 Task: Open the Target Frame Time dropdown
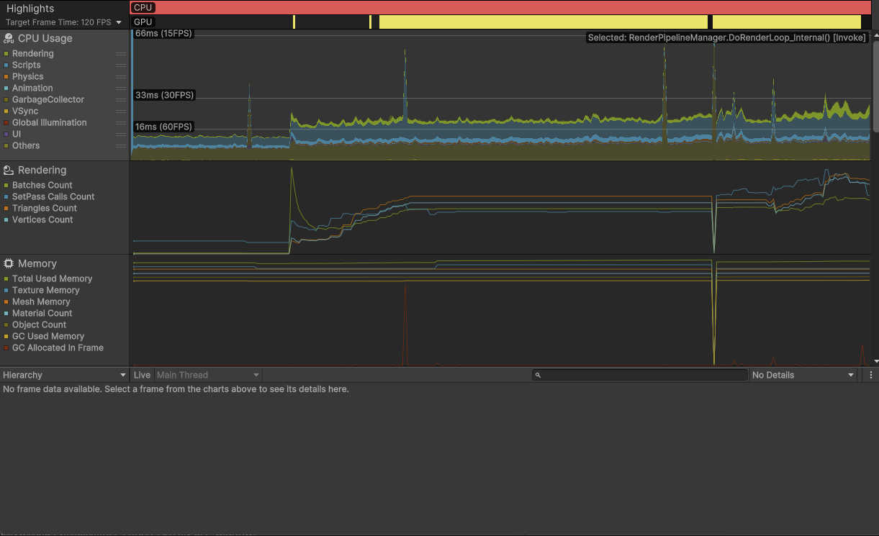pyautogui.click(x=63, y=22)
